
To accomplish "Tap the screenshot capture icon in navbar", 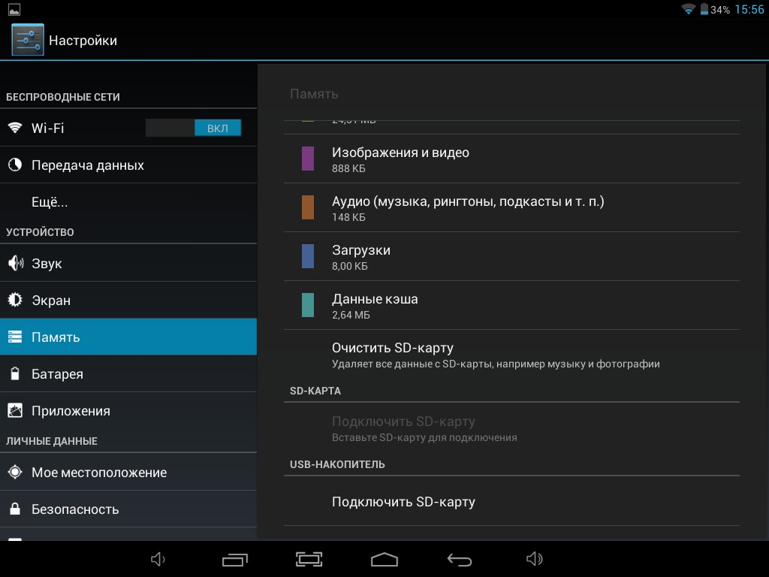I will pos(309,559).
